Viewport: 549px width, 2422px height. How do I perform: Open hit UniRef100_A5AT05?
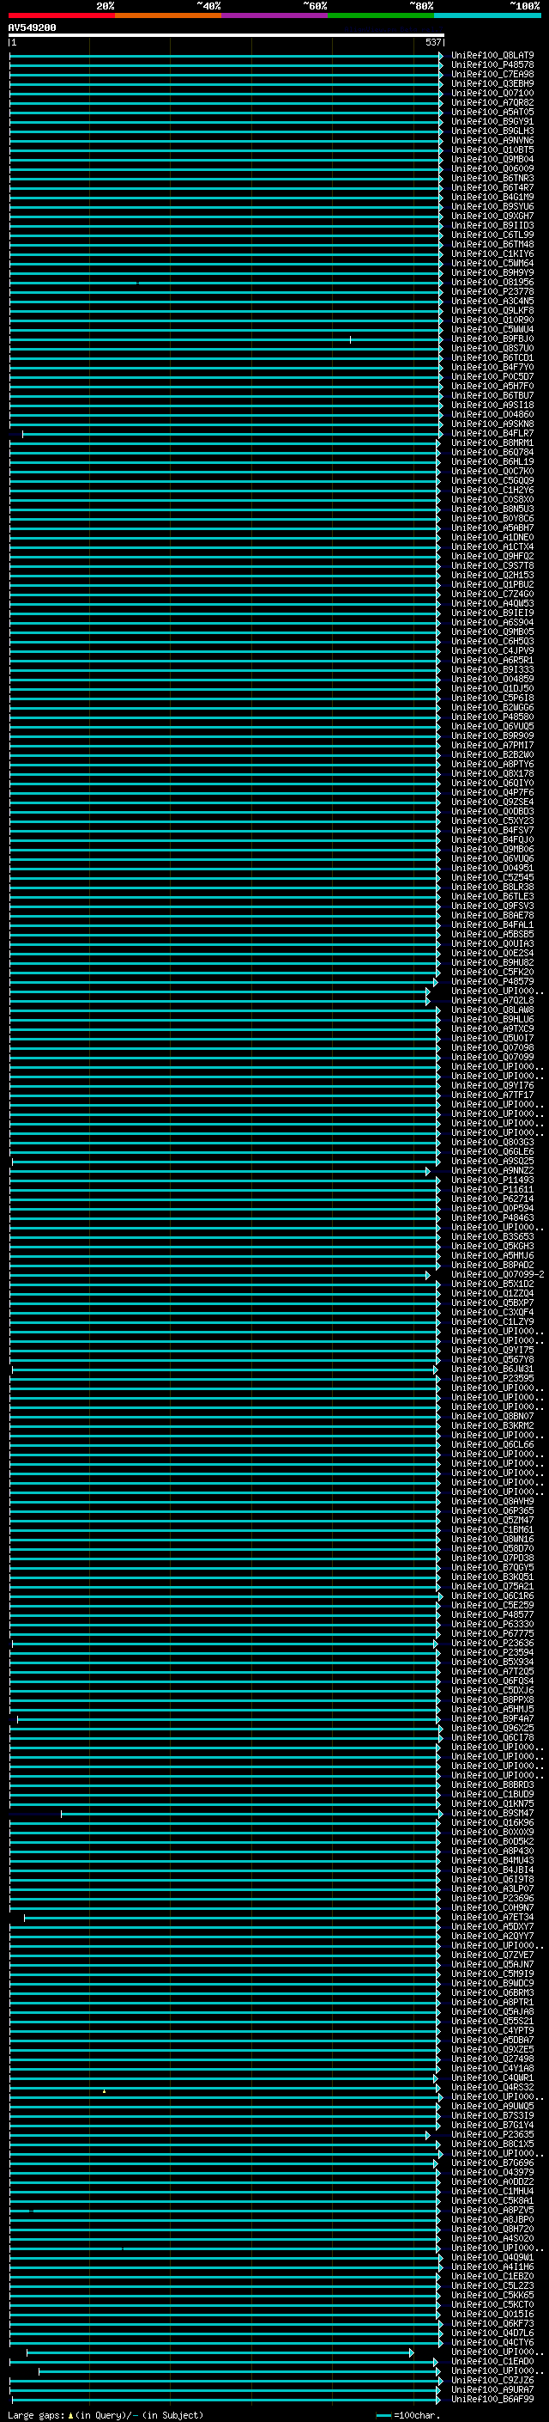pos(492,112)
